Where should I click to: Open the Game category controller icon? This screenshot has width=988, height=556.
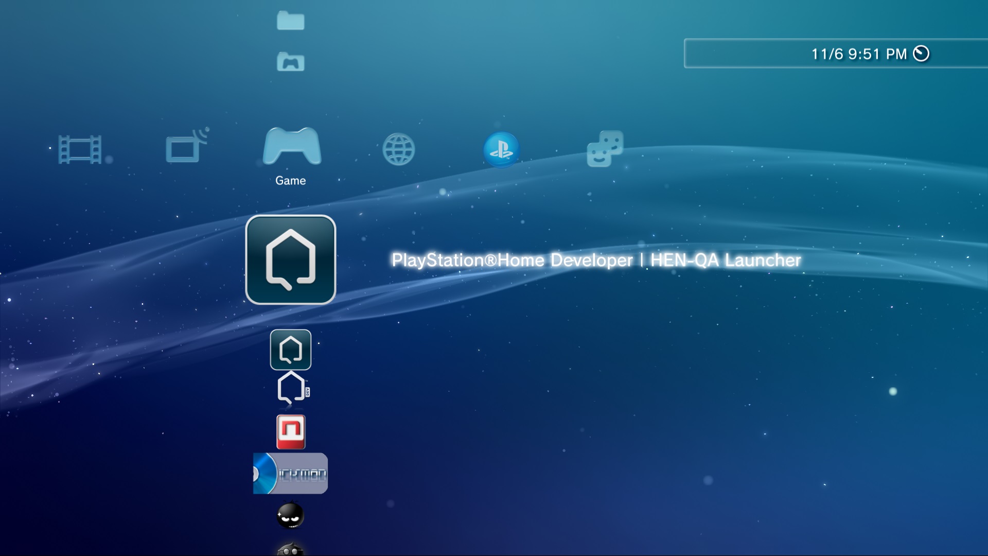[291, 149]
